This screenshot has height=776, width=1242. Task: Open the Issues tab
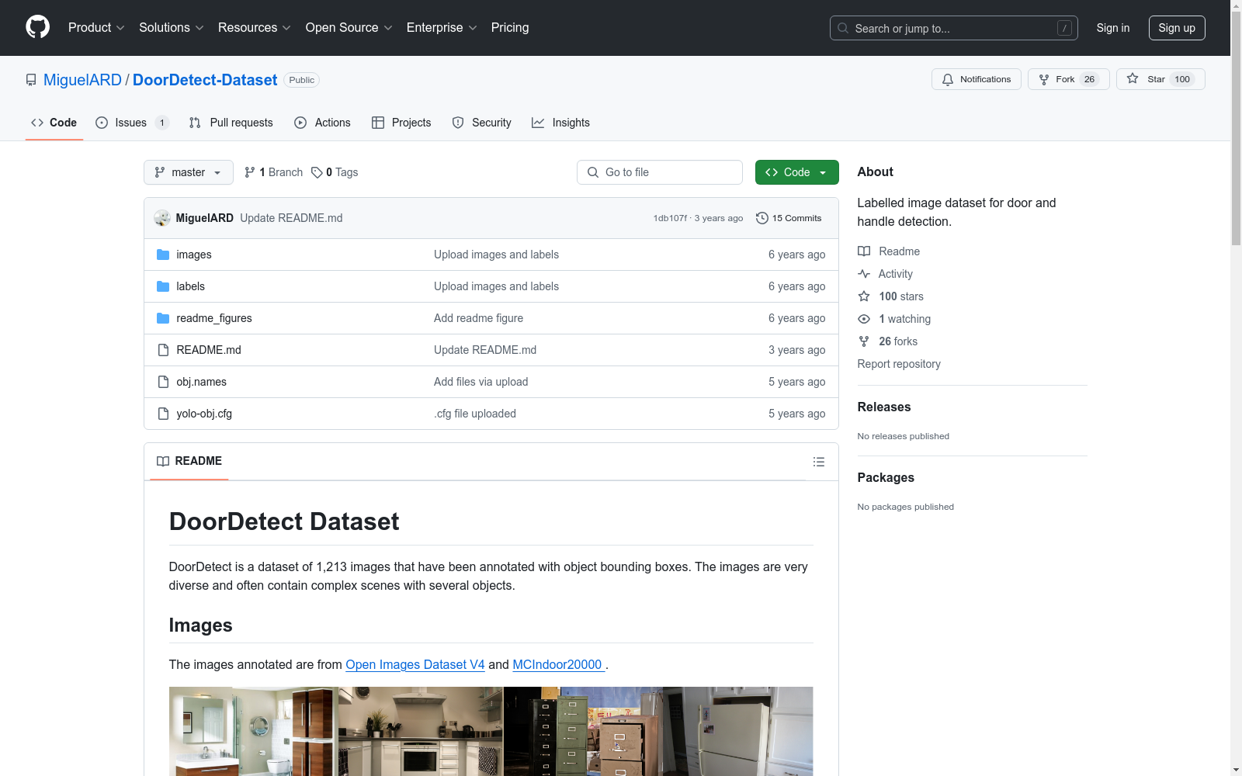(x=132, y=123)
